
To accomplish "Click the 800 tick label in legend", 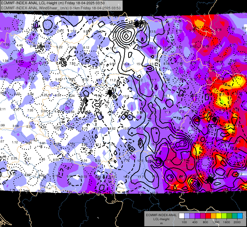I will click(205, 222).
